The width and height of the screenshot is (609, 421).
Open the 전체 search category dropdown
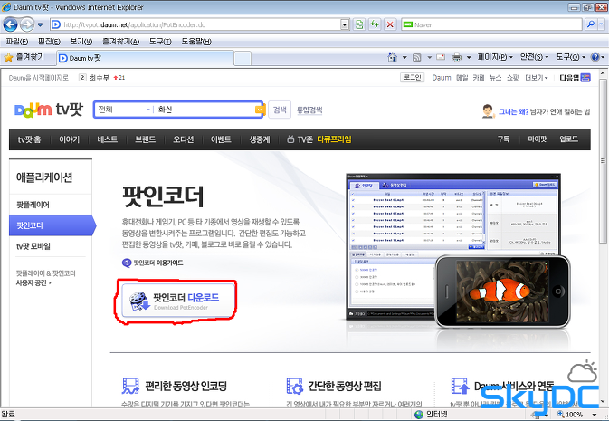(x=124, y=110)
